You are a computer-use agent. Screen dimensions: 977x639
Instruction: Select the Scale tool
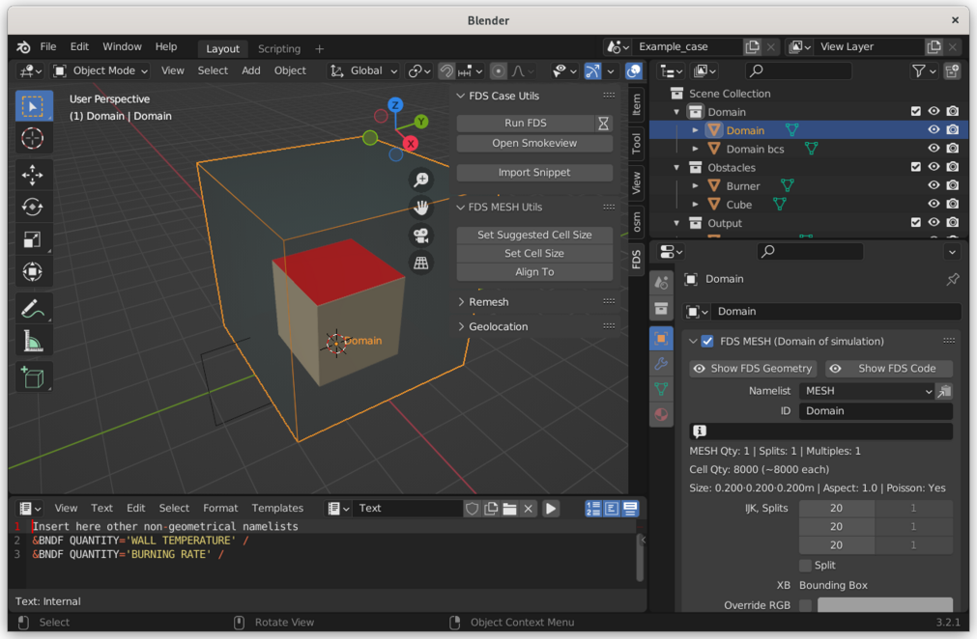coord(33,239)
